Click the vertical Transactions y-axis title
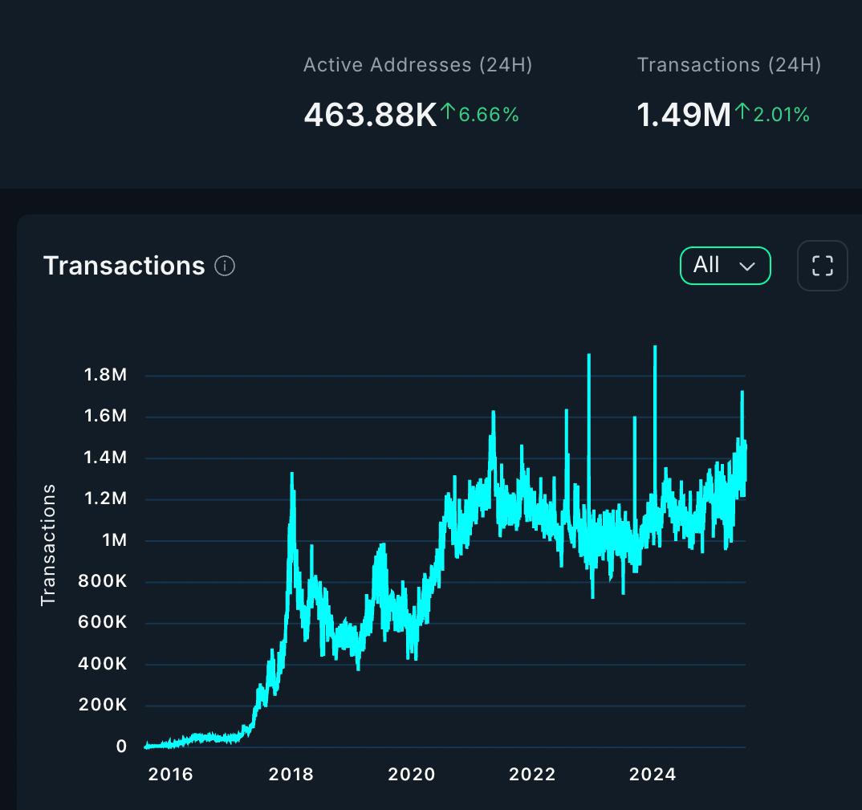This screenshot has width=862, height=810. pyautogui.click(x=48, y=544)
